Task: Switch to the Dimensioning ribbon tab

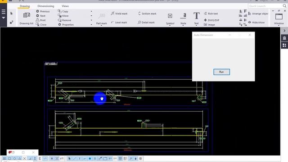Action: click(46, 6)
